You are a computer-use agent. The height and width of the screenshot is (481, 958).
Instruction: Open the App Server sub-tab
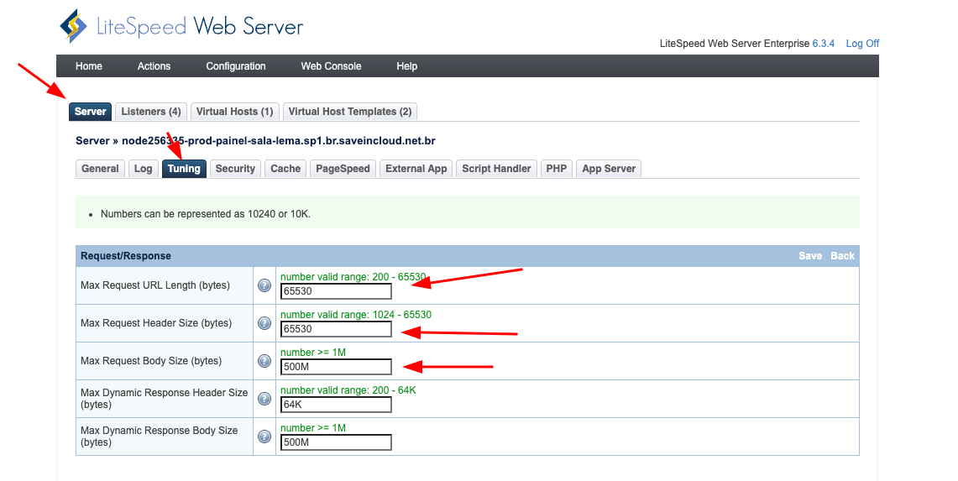point(609,169)
